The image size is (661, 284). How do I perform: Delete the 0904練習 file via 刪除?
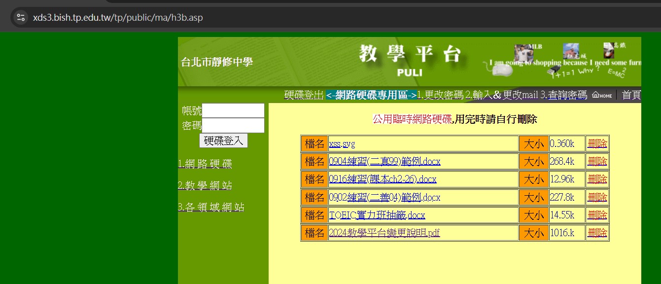coord(597,162)
